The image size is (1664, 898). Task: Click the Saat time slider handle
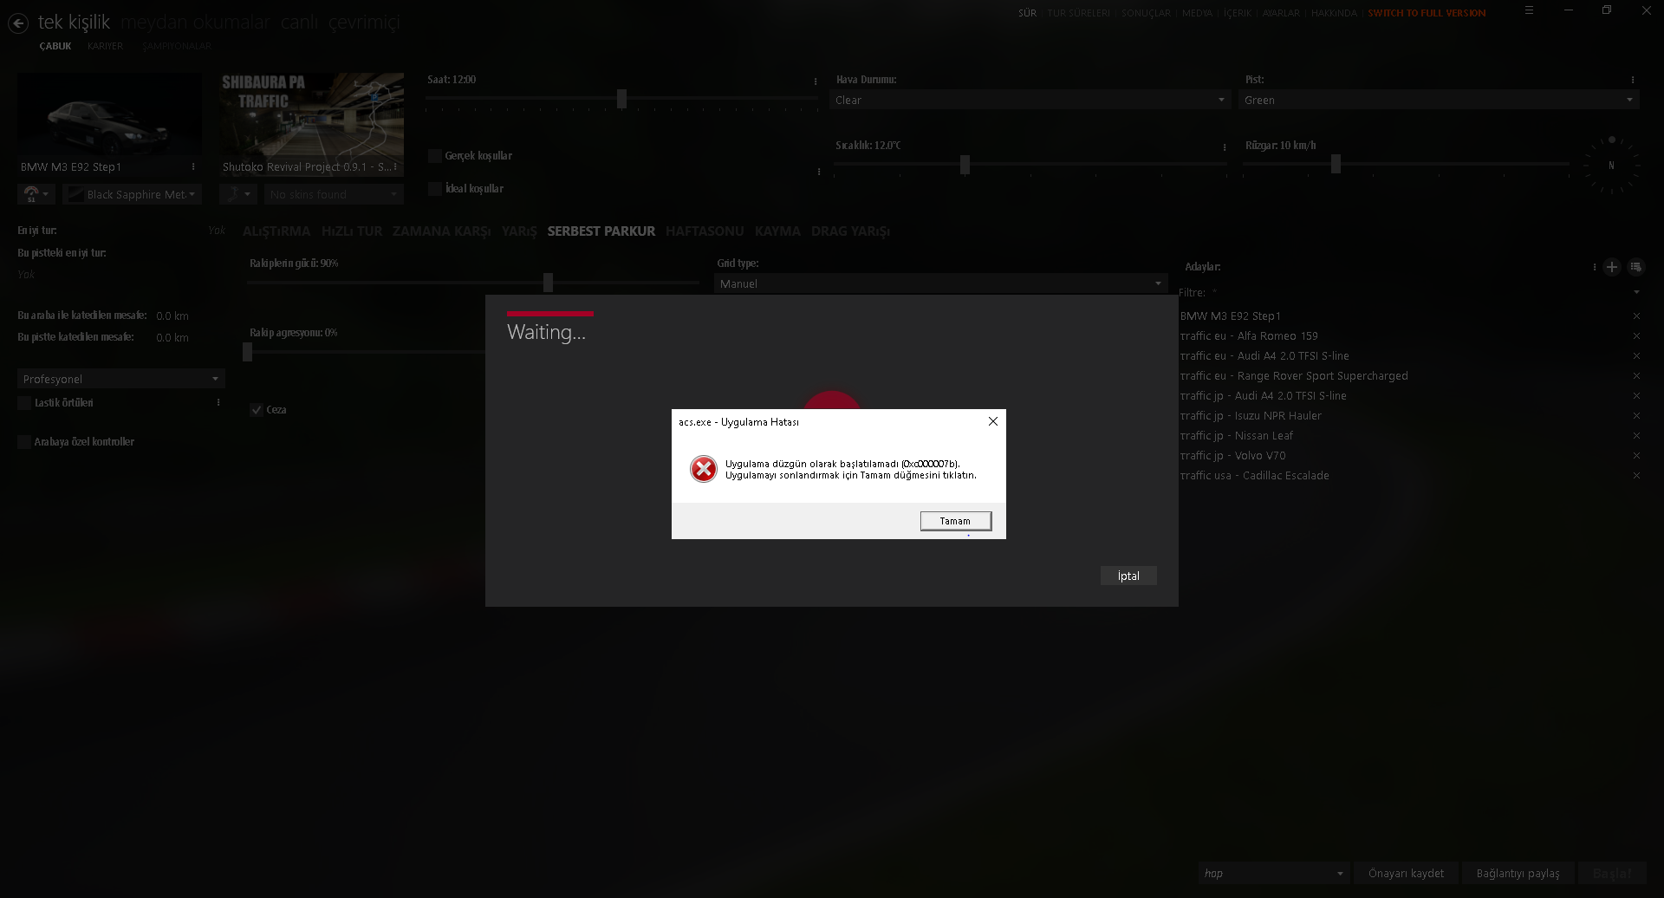pyautogui.click(x=621, y=99)
